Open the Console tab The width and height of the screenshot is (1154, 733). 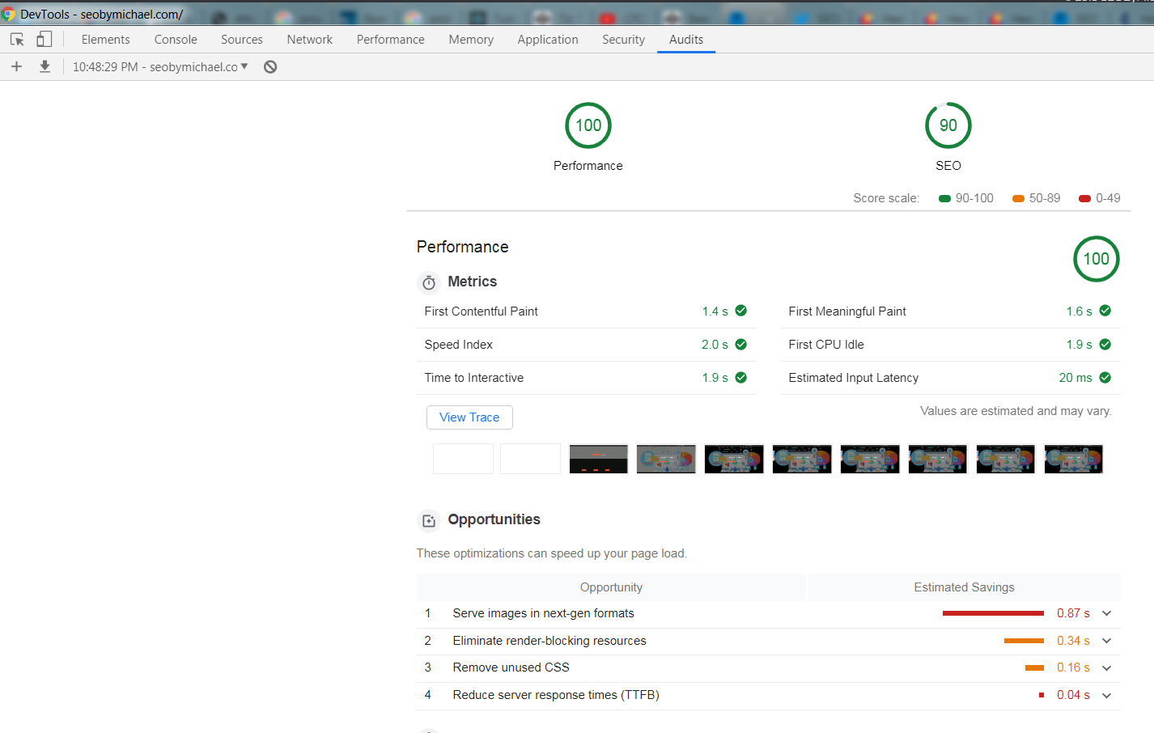click(x=176, y=39)
